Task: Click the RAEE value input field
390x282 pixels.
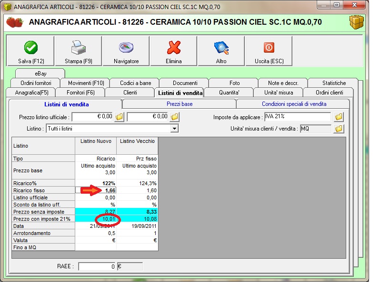Action: (97, 266)
